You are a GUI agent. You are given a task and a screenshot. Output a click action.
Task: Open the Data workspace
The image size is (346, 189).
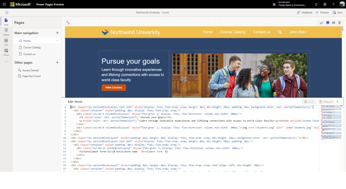6,42
